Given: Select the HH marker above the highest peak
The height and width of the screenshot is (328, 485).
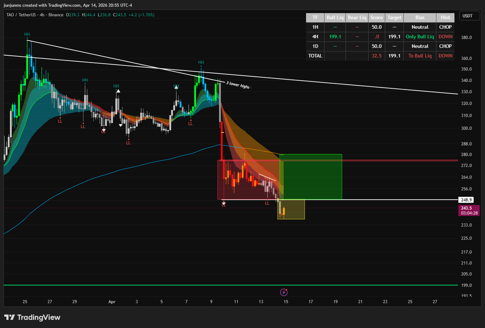Looking at the screenshot, I should (27, 35).
